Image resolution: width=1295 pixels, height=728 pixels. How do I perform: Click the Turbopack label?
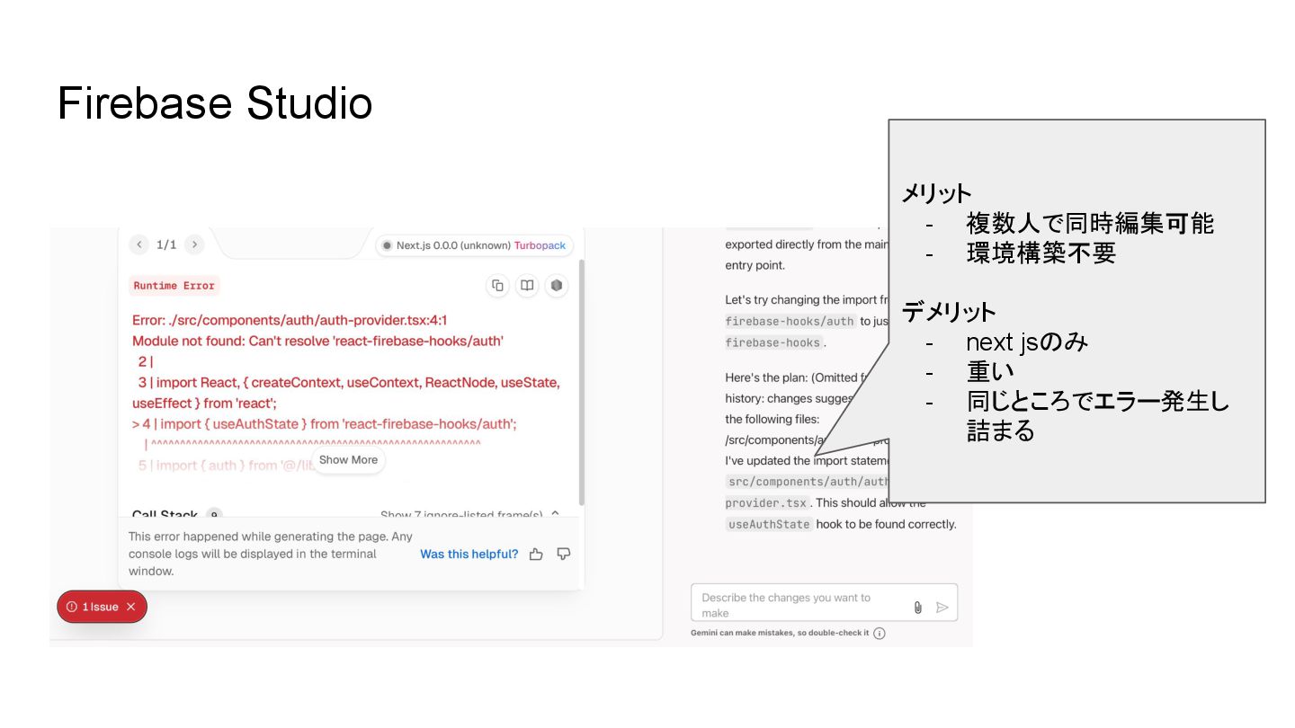click(x=540, y=245)
